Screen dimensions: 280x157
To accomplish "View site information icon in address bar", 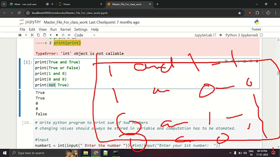I will pyautogui.click(x=28, y=13).
